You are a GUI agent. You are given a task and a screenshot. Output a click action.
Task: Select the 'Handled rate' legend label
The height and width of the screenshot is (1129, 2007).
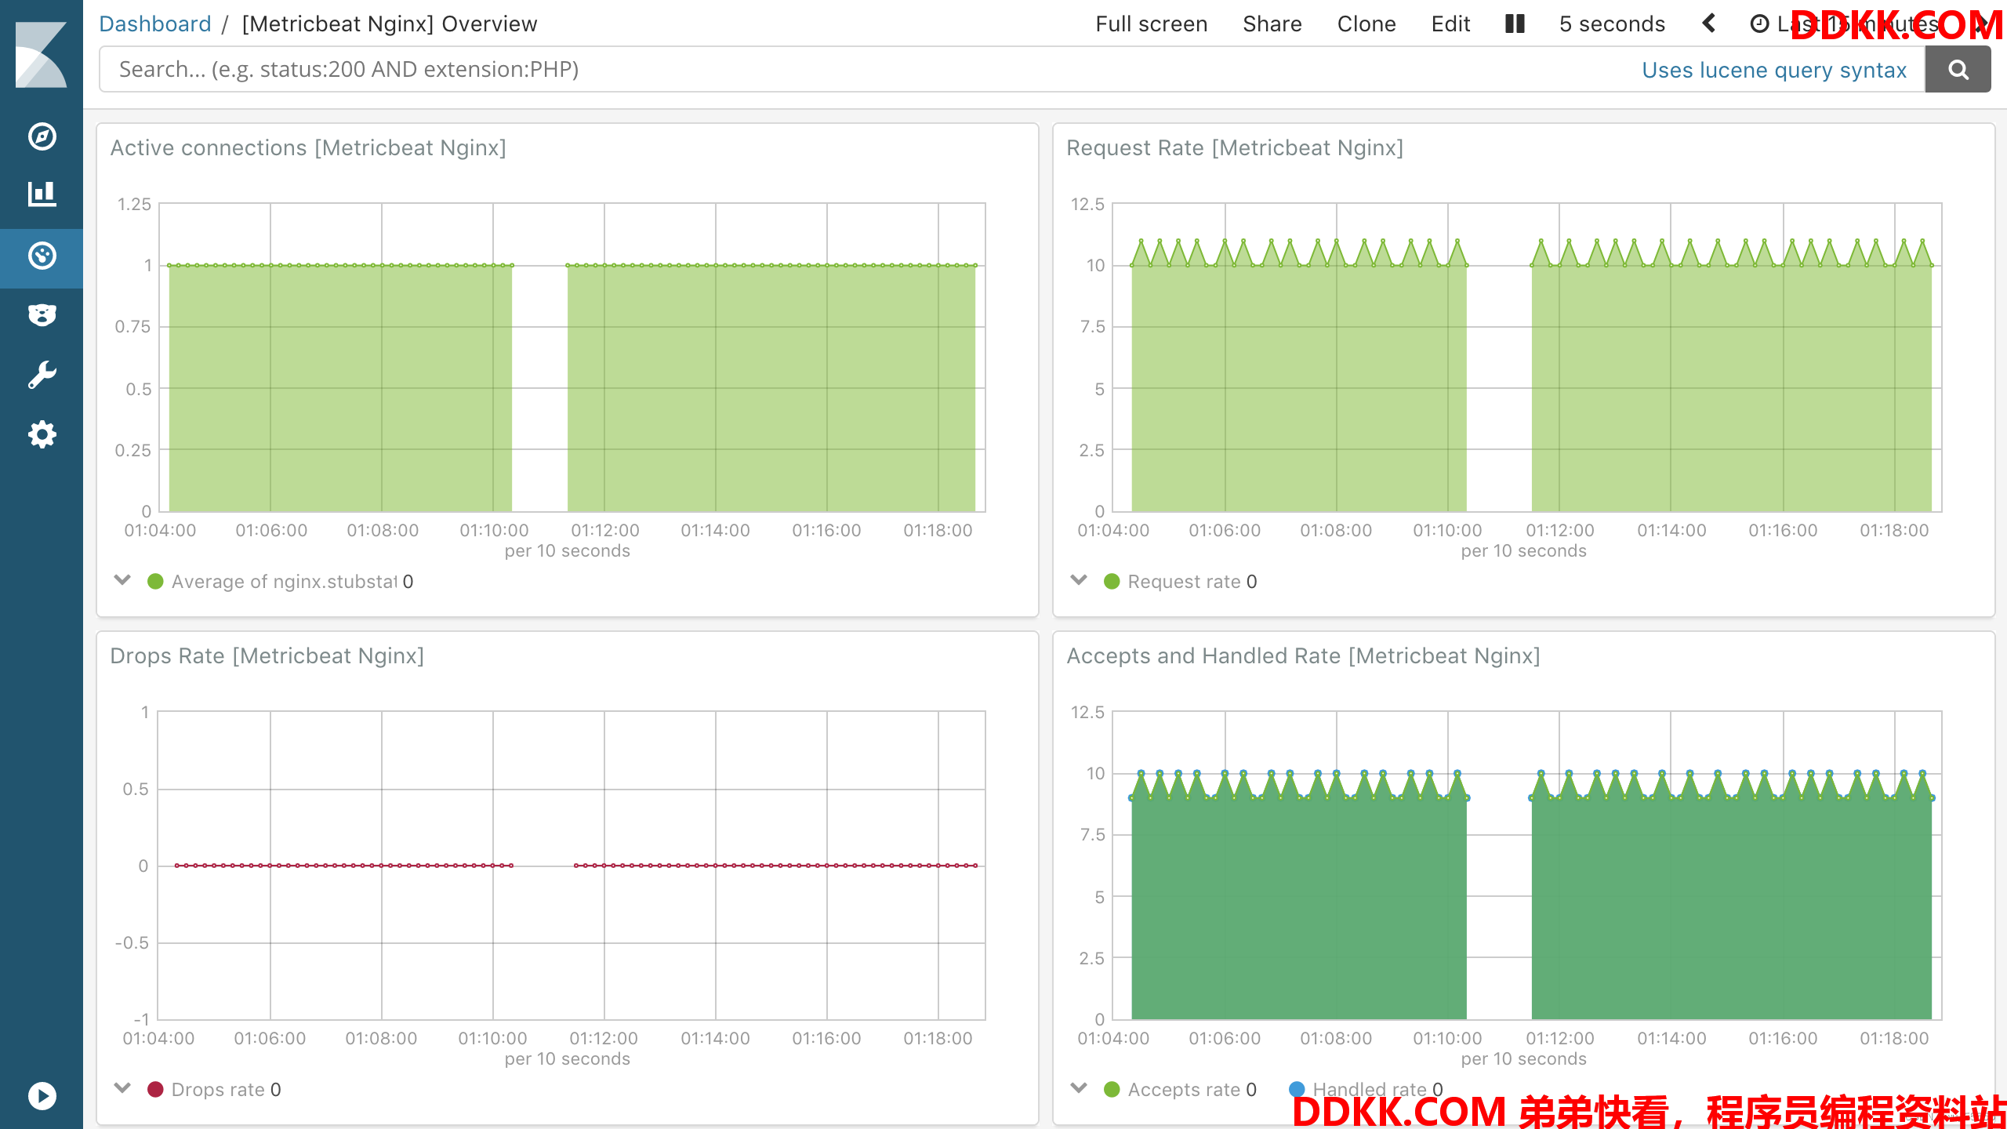(1370, 1090)
